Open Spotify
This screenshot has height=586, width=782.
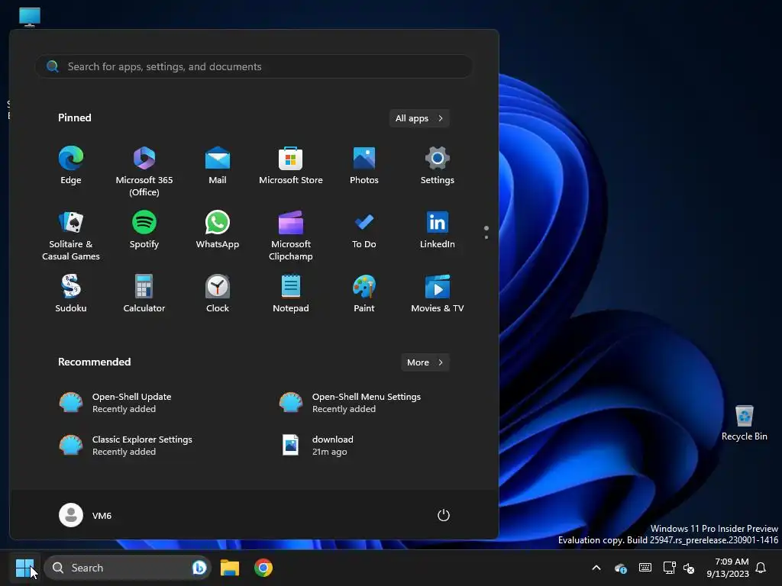point(144,229)
